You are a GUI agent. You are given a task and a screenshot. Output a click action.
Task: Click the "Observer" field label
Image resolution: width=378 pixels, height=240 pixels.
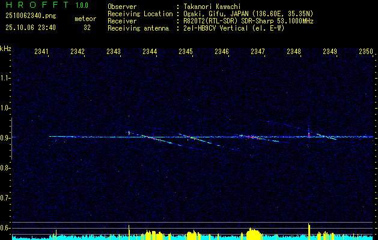(122, 7)
